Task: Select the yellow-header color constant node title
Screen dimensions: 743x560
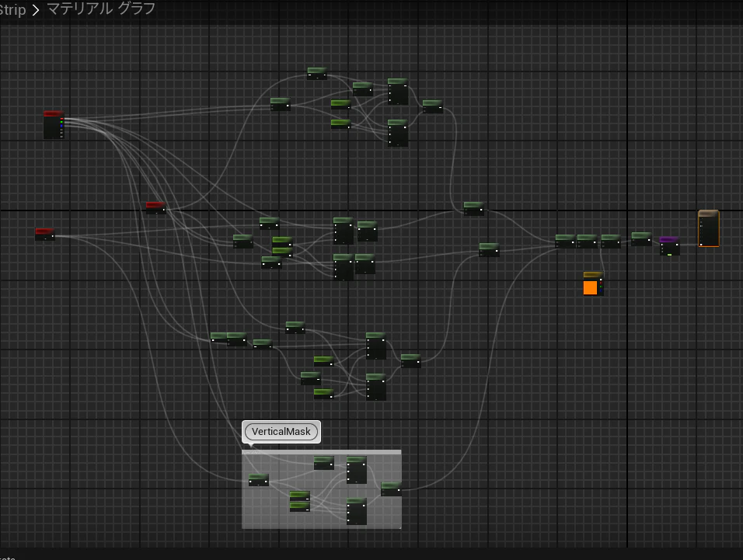Action: 593,274
